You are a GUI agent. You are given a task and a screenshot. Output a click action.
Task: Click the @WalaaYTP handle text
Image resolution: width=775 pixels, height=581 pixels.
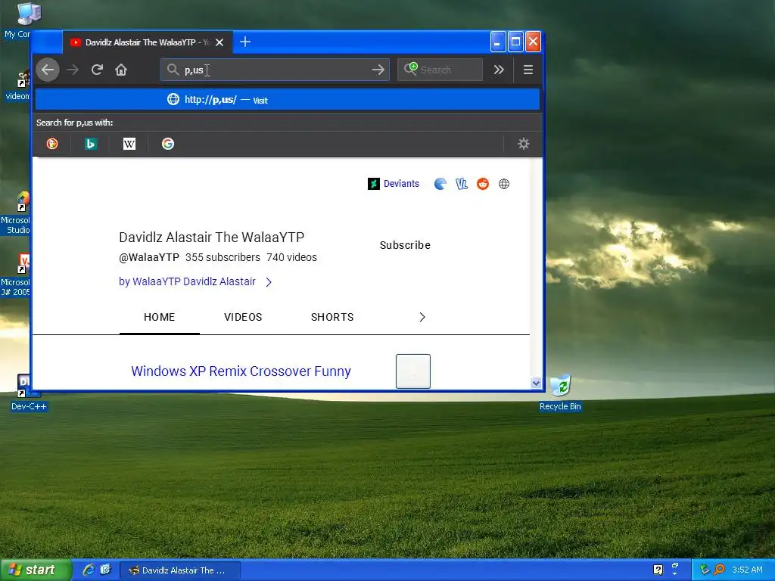(x=149, y=257)
